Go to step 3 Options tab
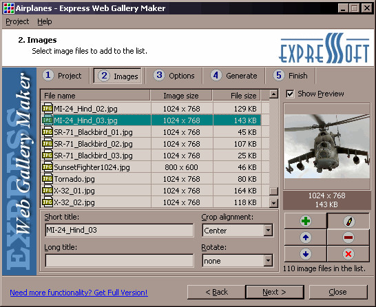Image resolution: width=376 pixels, height=307 pixels. 174,76
